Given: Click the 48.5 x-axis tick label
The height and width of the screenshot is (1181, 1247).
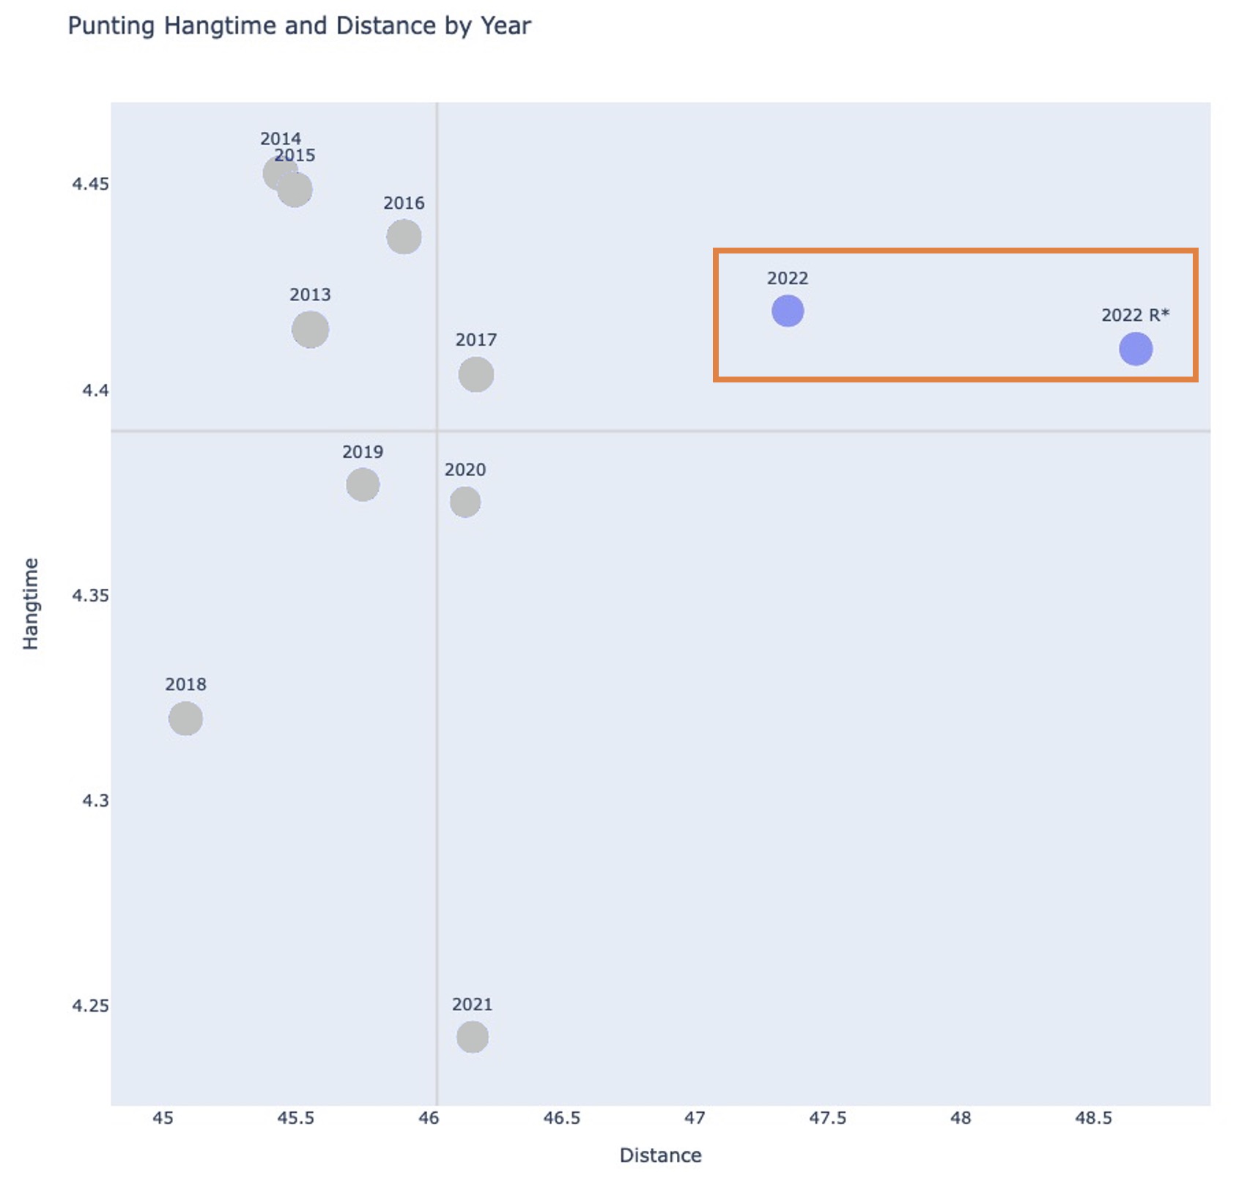Looking at the screenshot, I should coord(1093,1118).
